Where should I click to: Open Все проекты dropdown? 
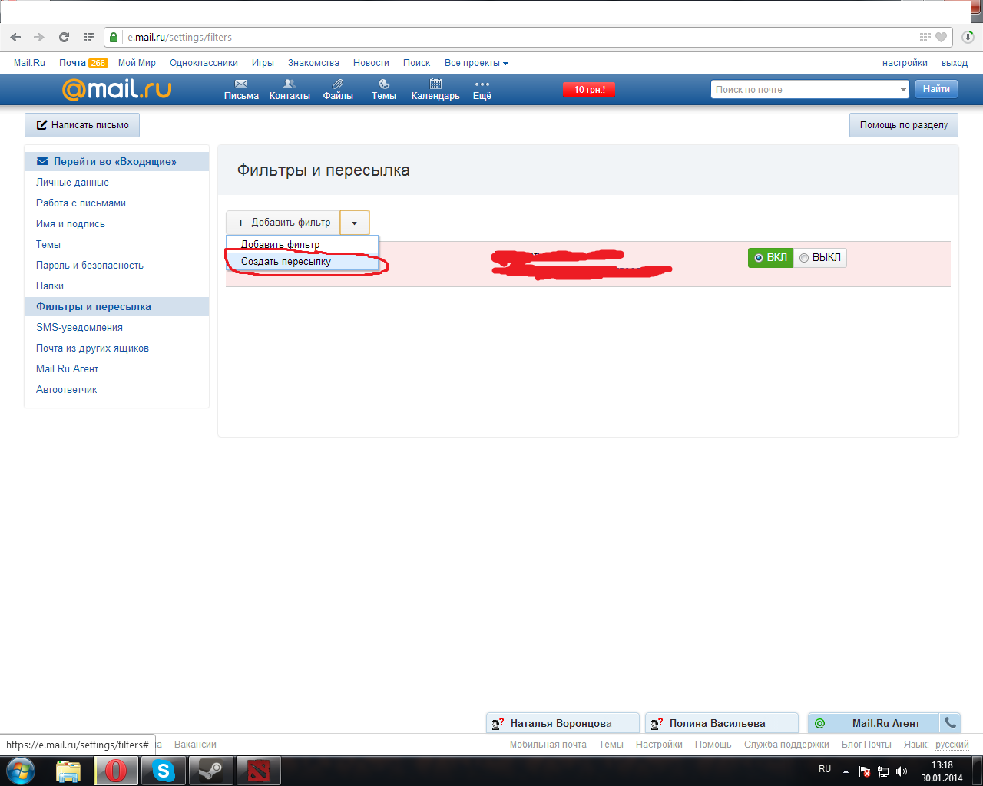pyautogui.click(x=476, y=63)
